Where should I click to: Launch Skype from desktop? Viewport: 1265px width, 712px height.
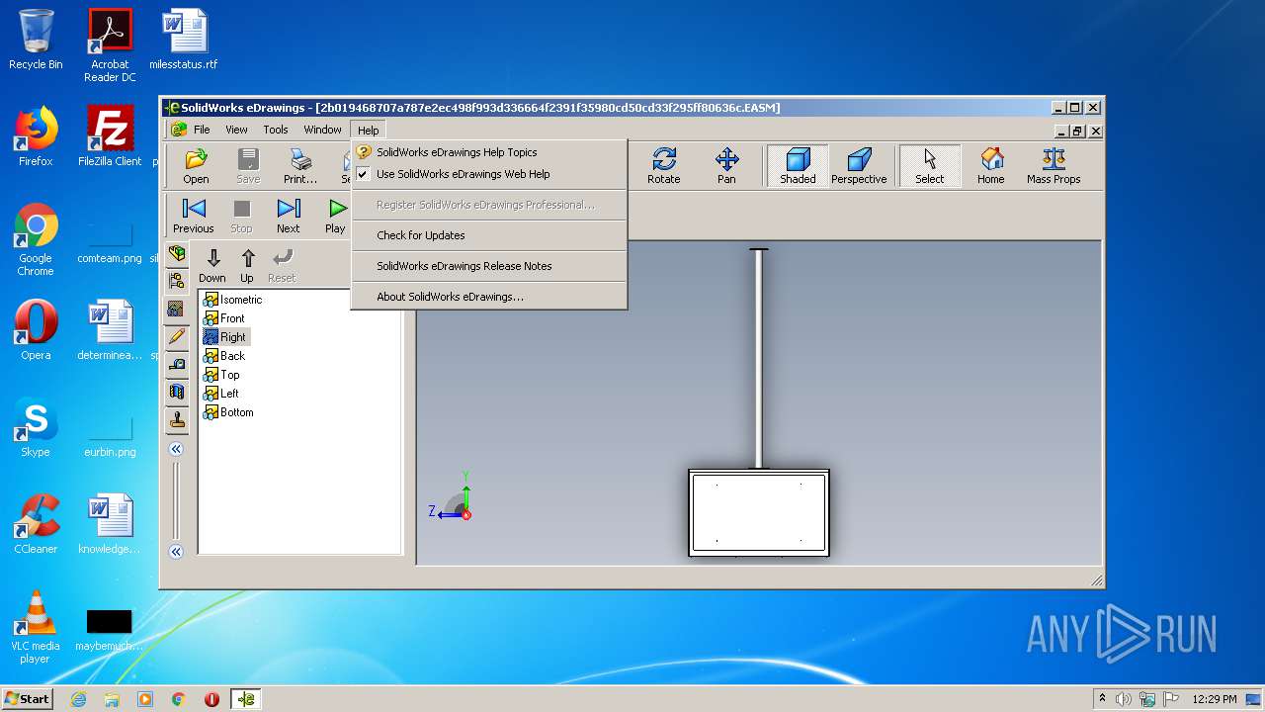pos(36,427)
